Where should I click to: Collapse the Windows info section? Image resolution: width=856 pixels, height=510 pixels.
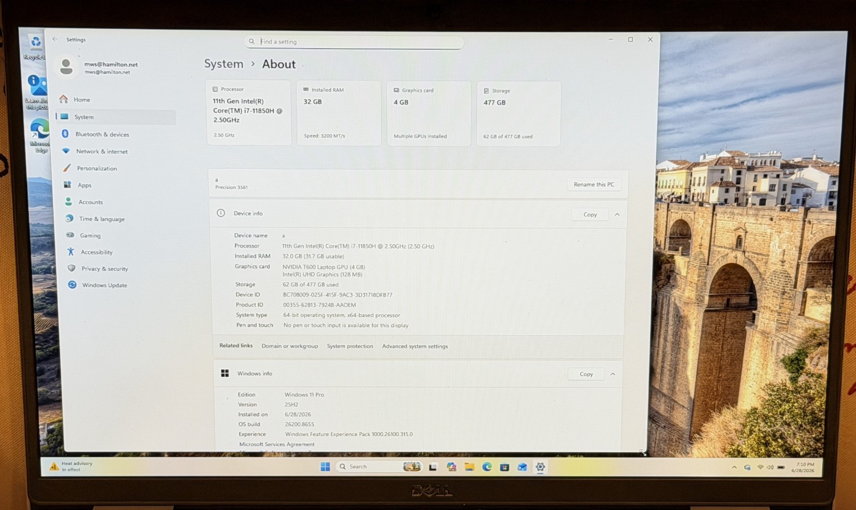(x=613, y=374)
